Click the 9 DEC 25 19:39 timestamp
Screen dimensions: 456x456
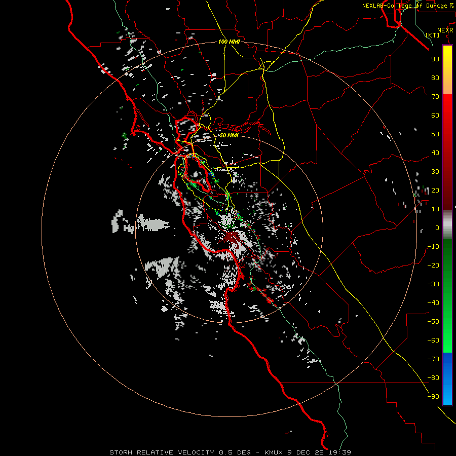(320, 452)
